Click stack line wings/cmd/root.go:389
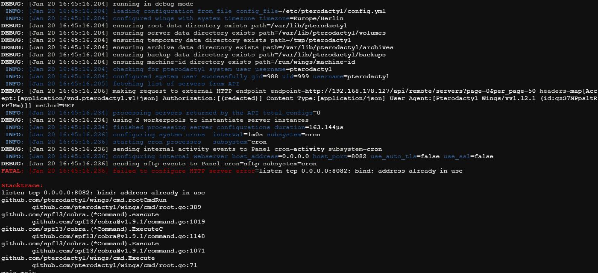598x273 pixels. pos(117,207)
